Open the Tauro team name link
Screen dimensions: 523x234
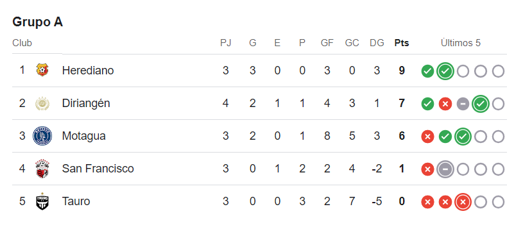point(76,201)
